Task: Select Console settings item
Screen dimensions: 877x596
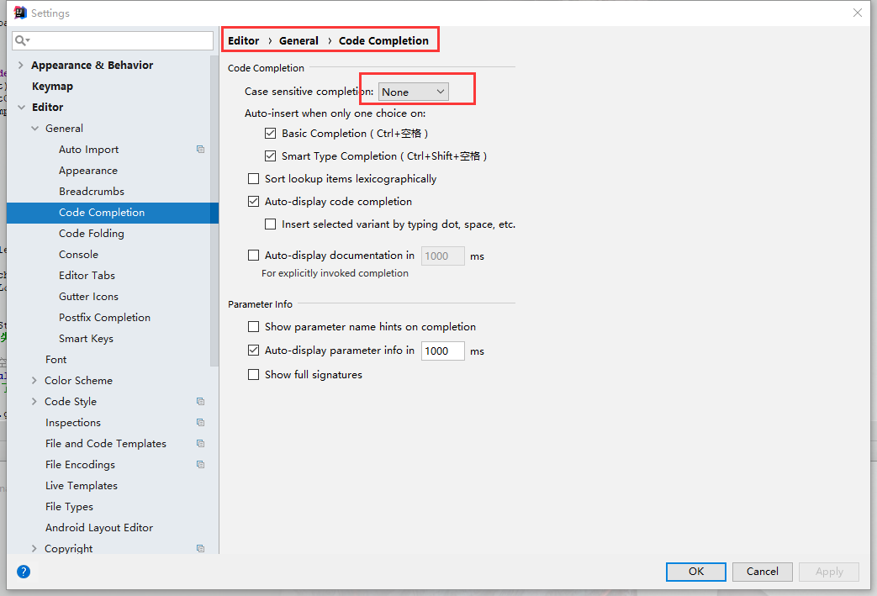Action: click(x=78, y=255)
